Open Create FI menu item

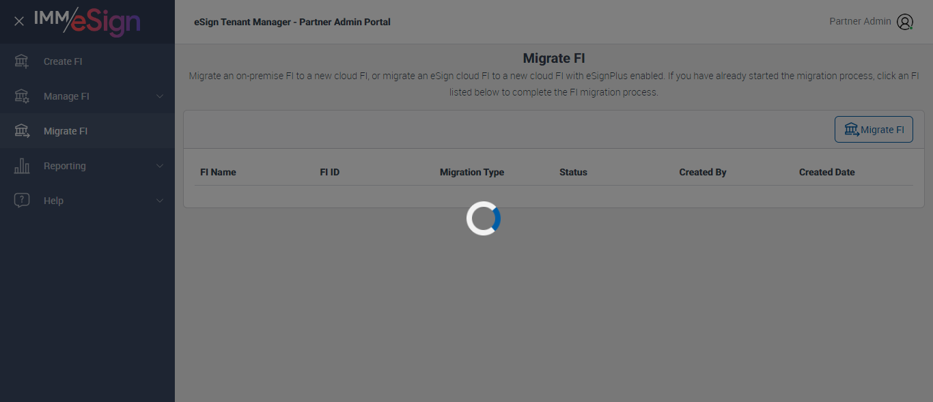pos(87,61)
